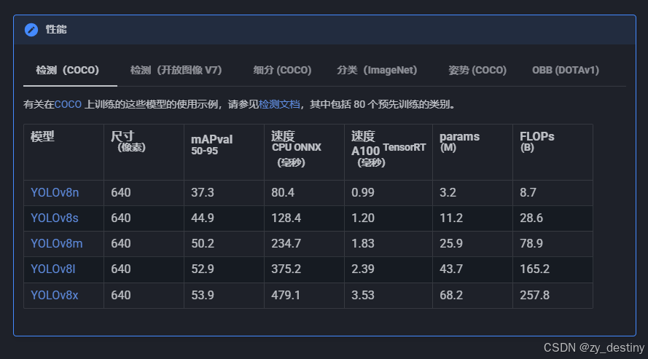Switch to 检测 (开放图像 V7) tab
The image size is (648, 359).
(176, 70)
